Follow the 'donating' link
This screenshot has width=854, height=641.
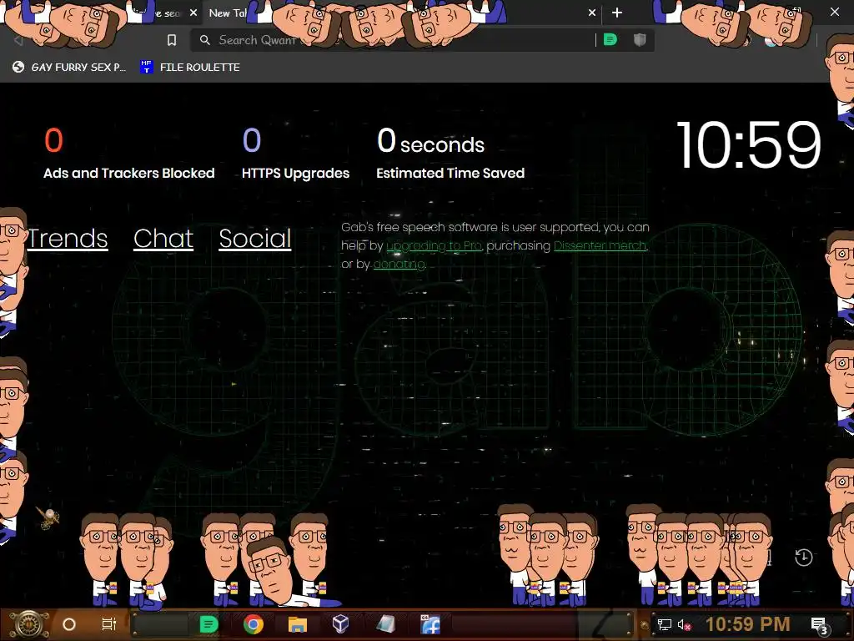point(399,265)
